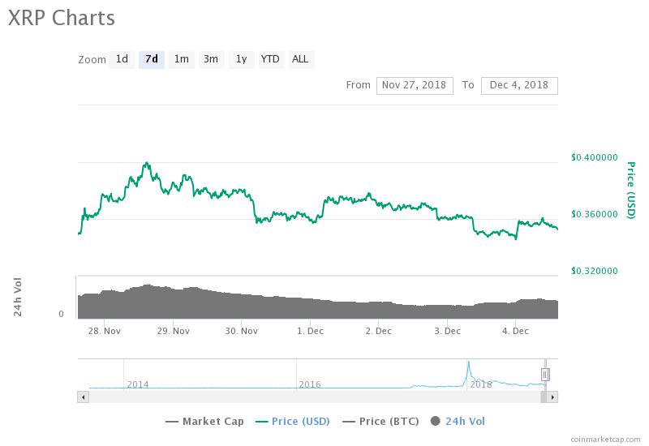
Task: Click the 2016 marker in the navigator
Action: click(311, 384)
